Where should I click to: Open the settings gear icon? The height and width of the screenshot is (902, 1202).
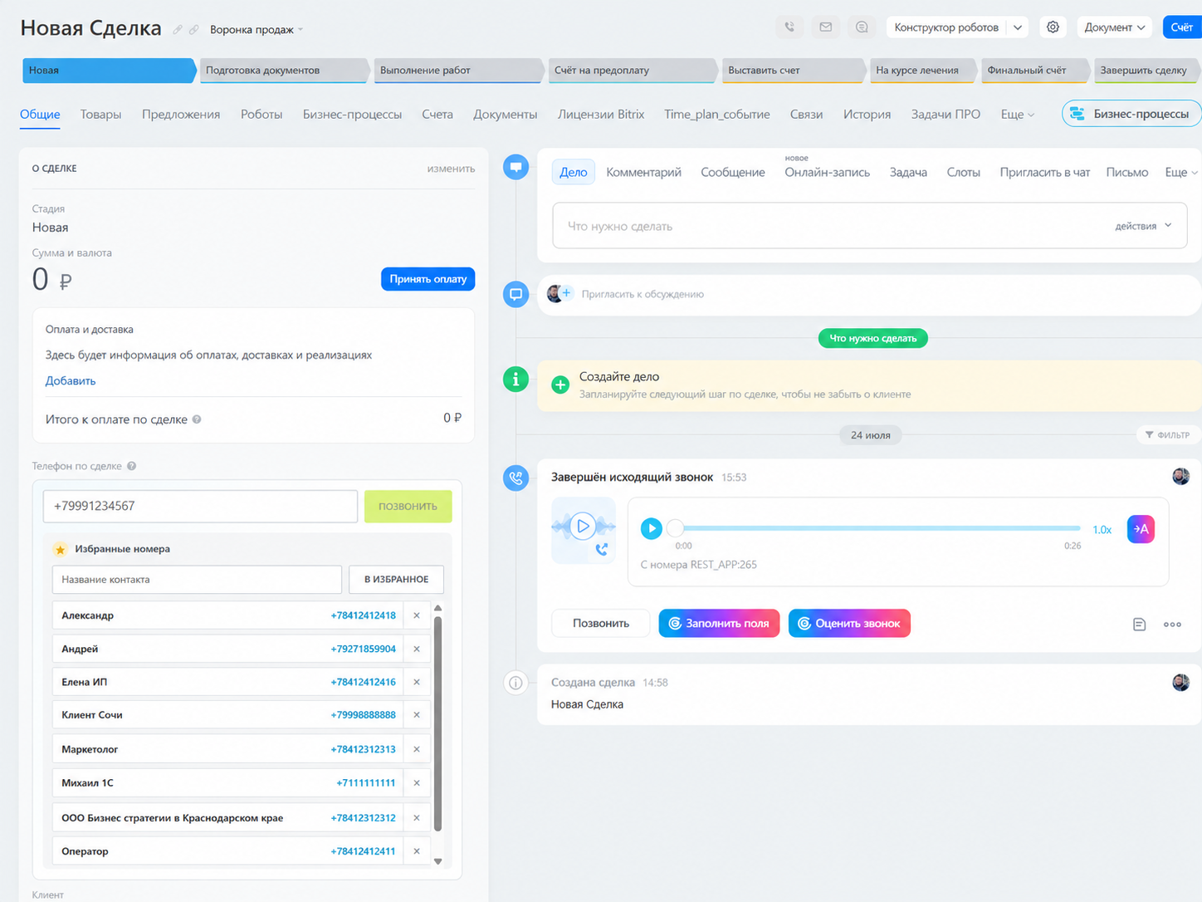(x=1053, y=27)
